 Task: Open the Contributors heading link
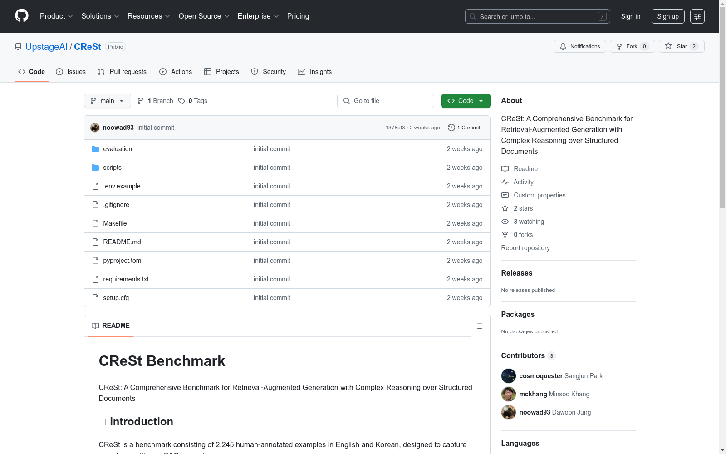(529, 355)
